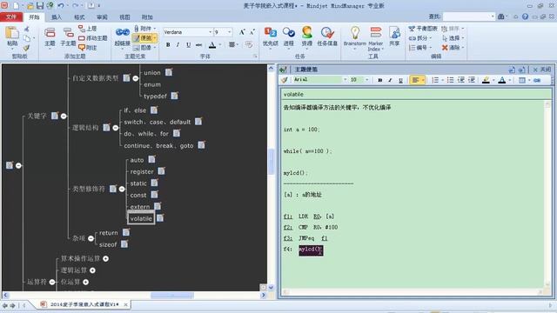Collapse the 类型修饰符 branch
This screenshot has width=557, height=313.
click(122, 190)
